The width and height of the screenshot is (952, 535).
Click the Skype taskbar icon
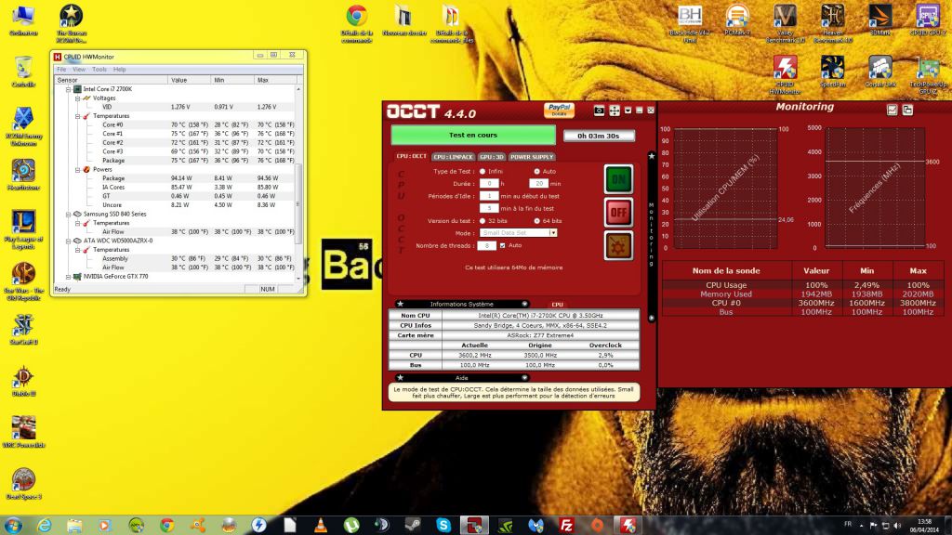[x=443, y=525]
